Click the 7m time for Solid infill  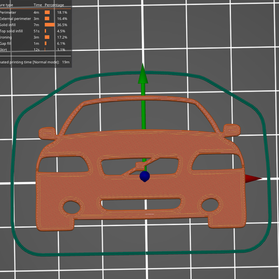tap(36, 25)
